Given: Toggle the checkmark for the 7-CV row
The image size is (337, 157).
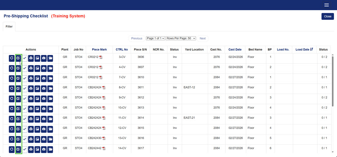Looking at the screenshot, I should click(x=25, y=79).
